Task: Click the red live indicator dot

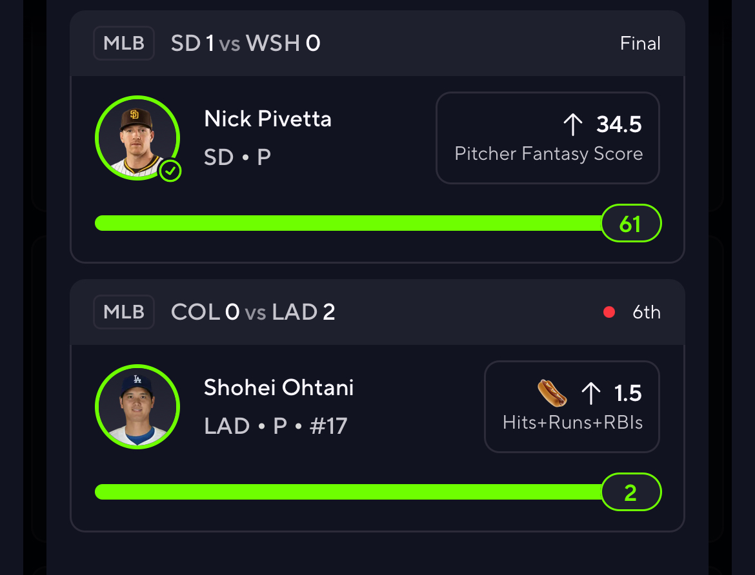Action: 609,312
